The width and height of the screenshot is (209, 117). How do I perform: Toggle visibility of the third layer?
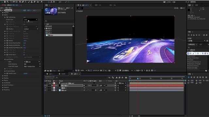(x=45, y=88)
